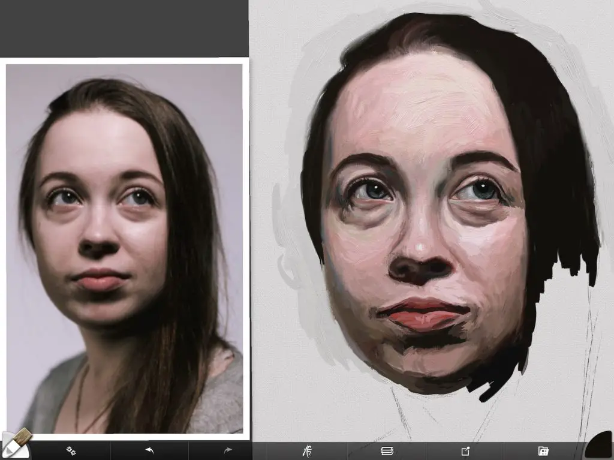614x460 pixels.
Task: Tap the painted portrait canvas
Action: click(x=432, y=221)
